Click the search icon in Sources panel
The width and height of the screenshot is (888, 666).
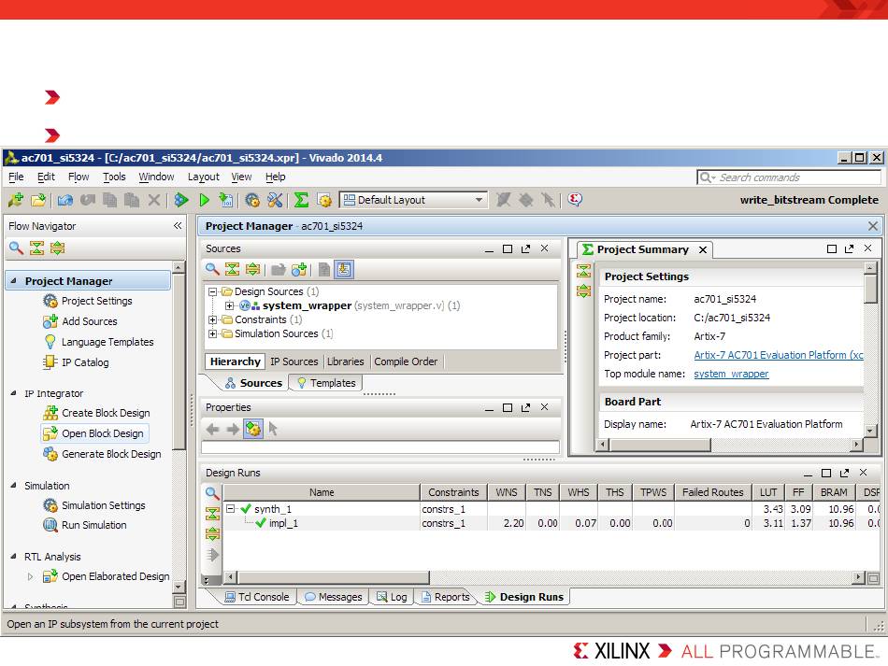212,269
